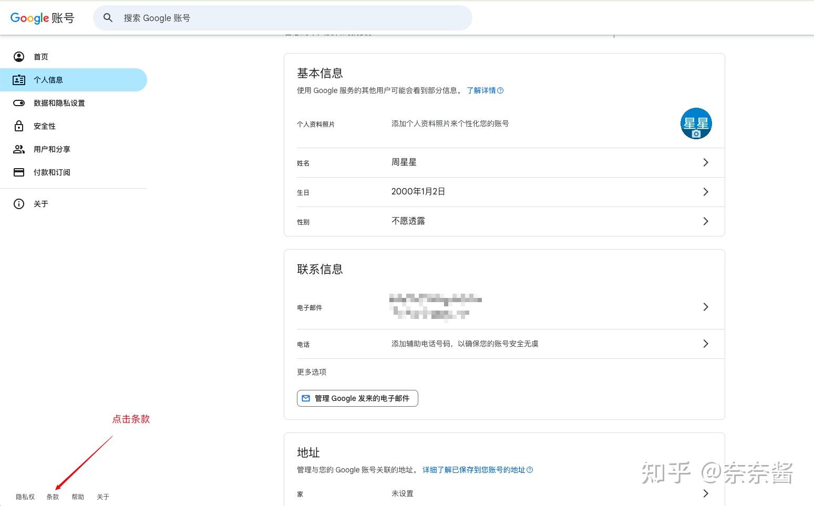Viewport: 814px width, 506px height.
Task: Click the 未设置 home address value
Action: click(403, 493)
